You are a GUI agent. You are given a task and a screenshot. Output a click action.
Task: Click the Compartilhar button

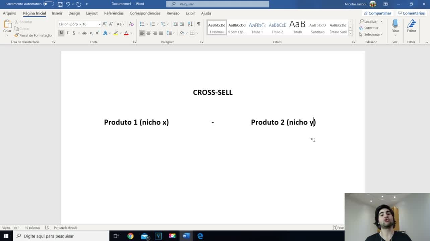(x=378, y=13)
